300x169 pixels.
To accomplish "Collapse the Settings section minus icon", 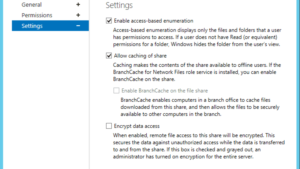I will pos(78,26).
